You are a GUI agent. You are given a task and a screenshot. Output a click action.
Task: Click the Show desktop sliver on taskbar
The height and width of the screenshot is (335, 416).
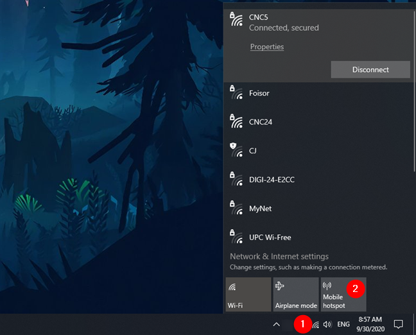(x=415, y=324)
